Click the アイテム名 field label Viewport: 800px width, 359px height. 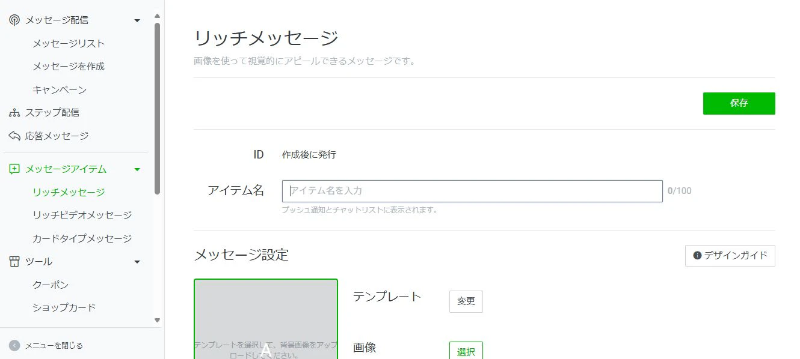[236, 190]
